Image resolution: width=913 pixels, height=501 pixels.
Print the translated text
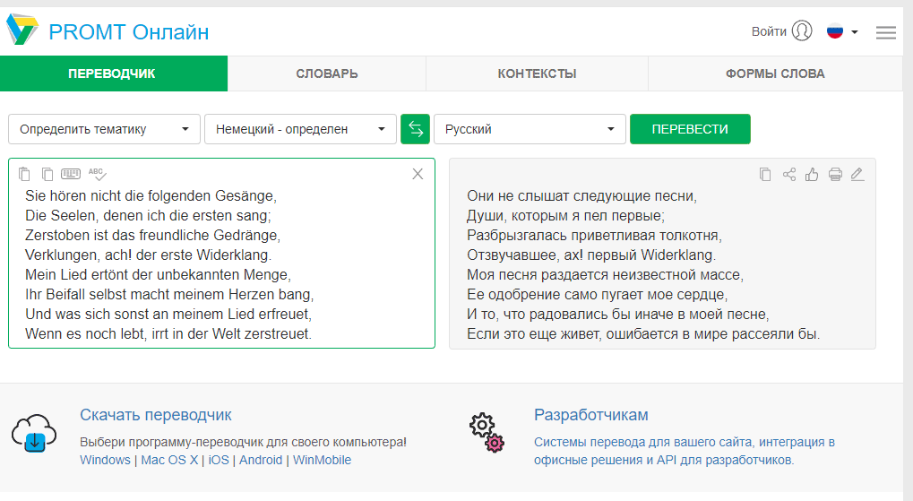click(x=835, y=175)
